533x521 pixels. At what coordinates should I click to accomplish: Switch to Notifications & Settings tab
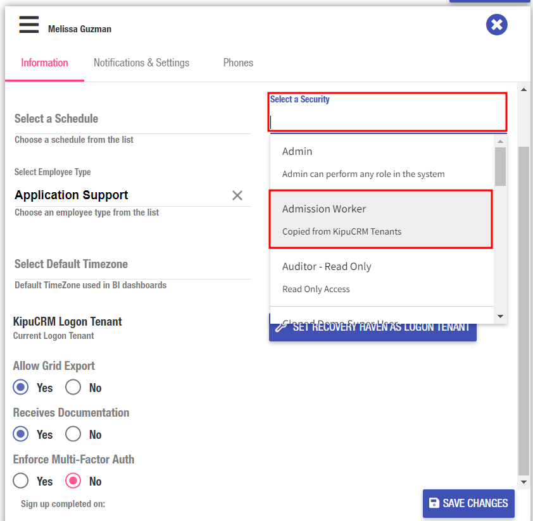[x=141, y=63]
